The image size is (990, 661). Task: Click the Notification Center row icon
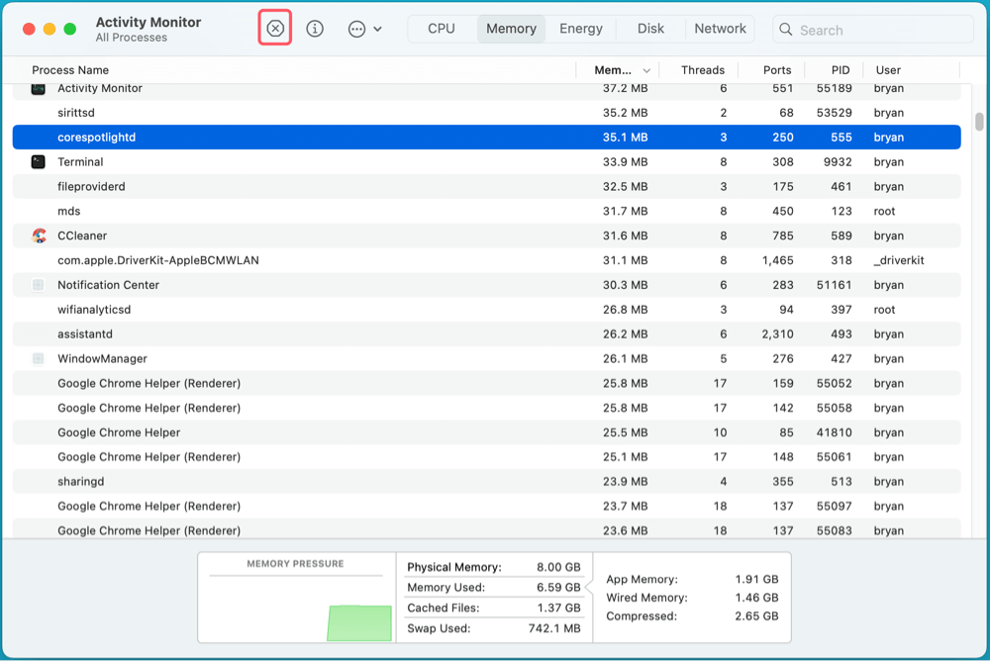39,285
